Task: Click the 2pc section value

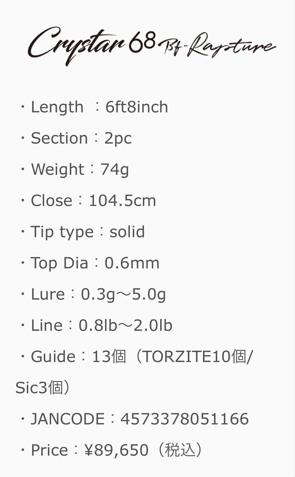Action: tap(118, 138)
